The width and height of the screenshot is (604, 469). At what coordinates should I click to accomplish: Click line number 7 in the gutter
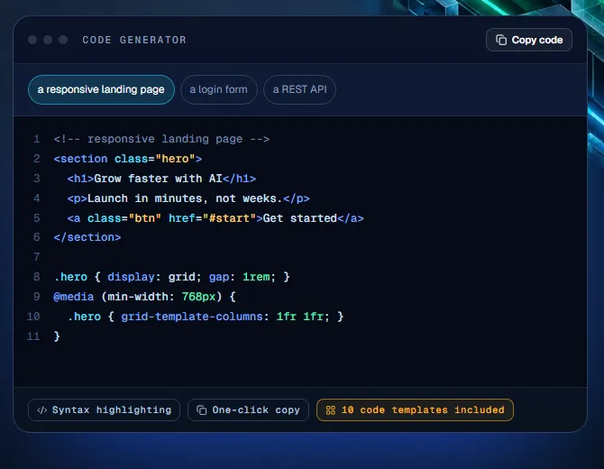point(37,257)
